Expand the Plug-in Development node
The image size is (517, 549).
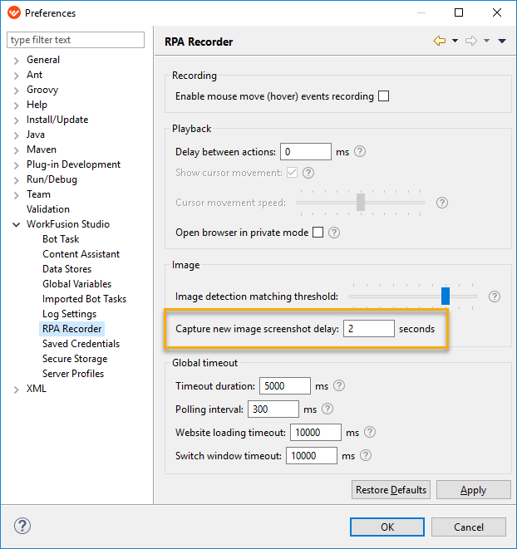(16, 165)
